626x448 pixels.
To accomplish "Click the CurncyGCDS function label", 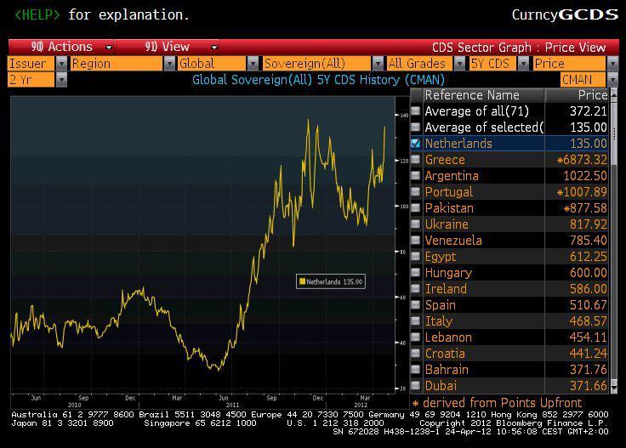I will click(x=565, y=14).
